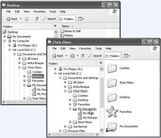Minimize the Desktop window
The image size is (161, 138).
pyautogui.click(x=104, y=5)
